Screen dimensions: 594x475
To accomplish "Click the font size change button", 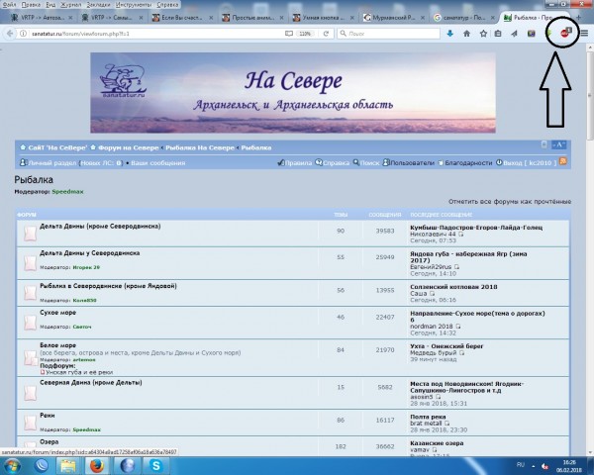I will click(559, 145).
